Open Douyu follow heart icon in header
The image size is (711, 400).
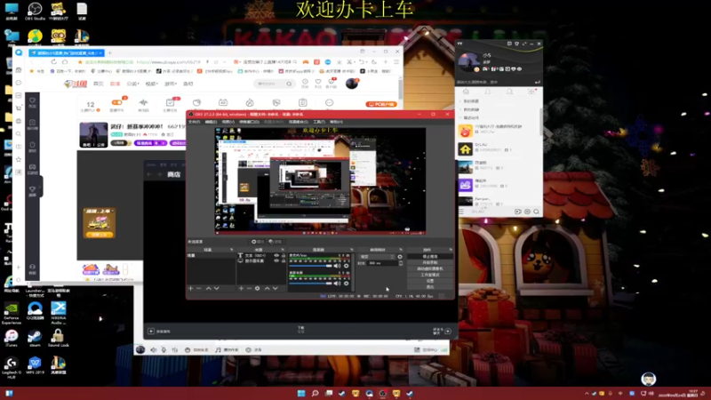point(318,83)
